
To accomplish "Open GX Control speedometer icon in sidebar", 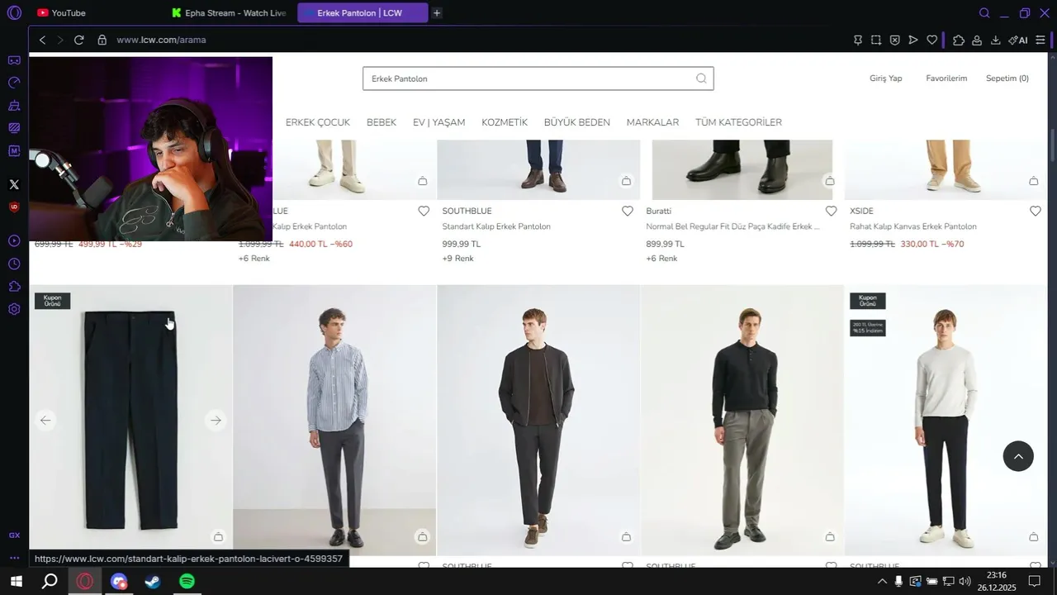I will pyautogui.click(x=14, y=83).
